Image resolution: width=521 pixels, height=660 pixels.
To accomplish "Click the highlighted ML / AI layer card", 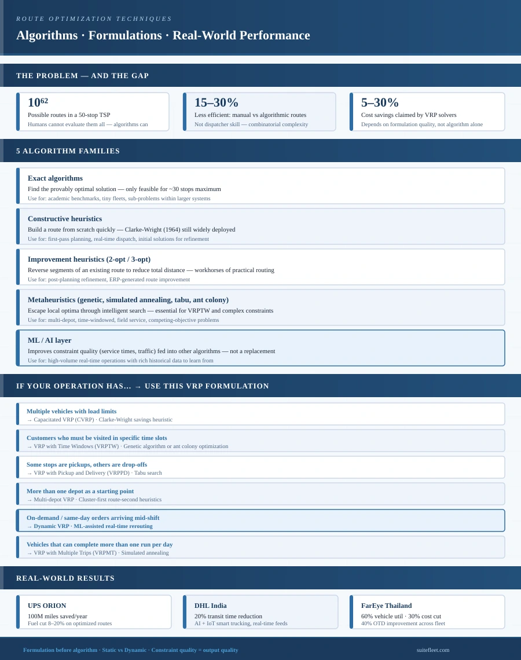I will [260, 347].
